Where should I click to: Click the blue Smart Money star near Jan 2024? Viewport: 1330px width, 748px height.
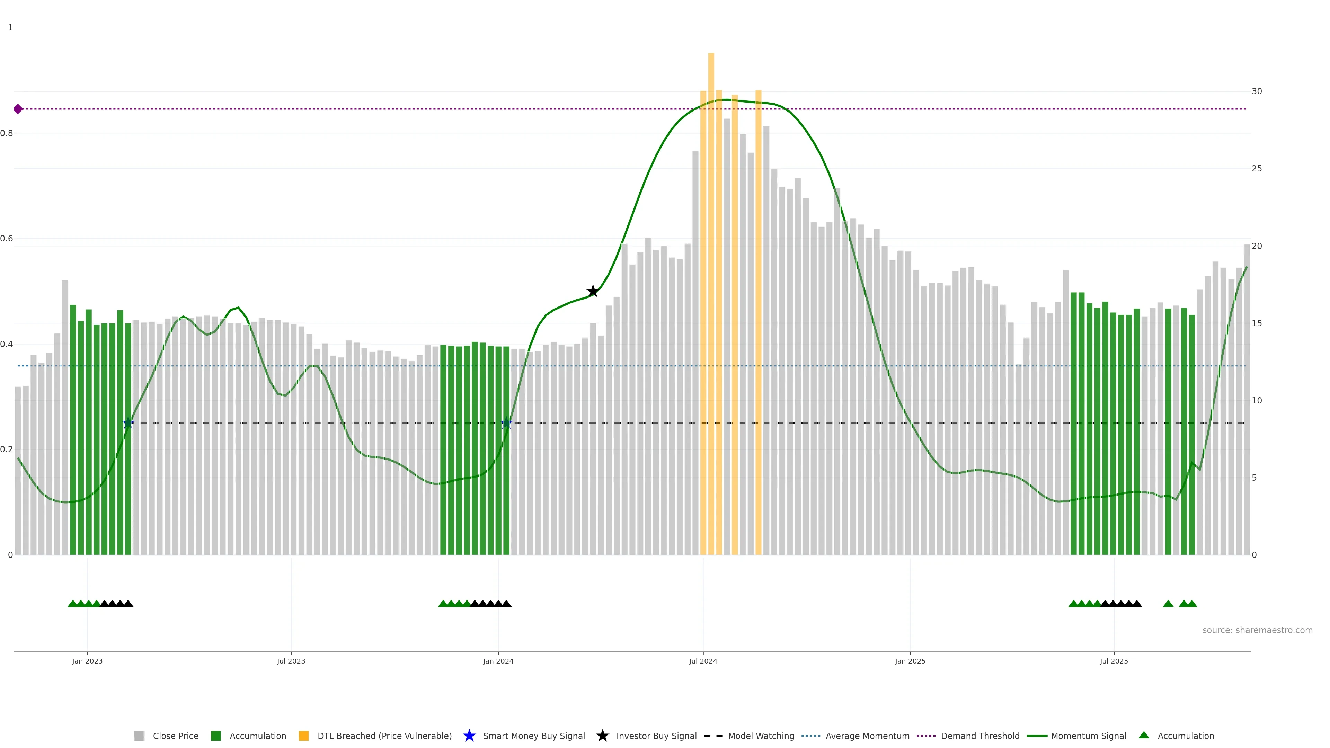(x=506, y=423)
